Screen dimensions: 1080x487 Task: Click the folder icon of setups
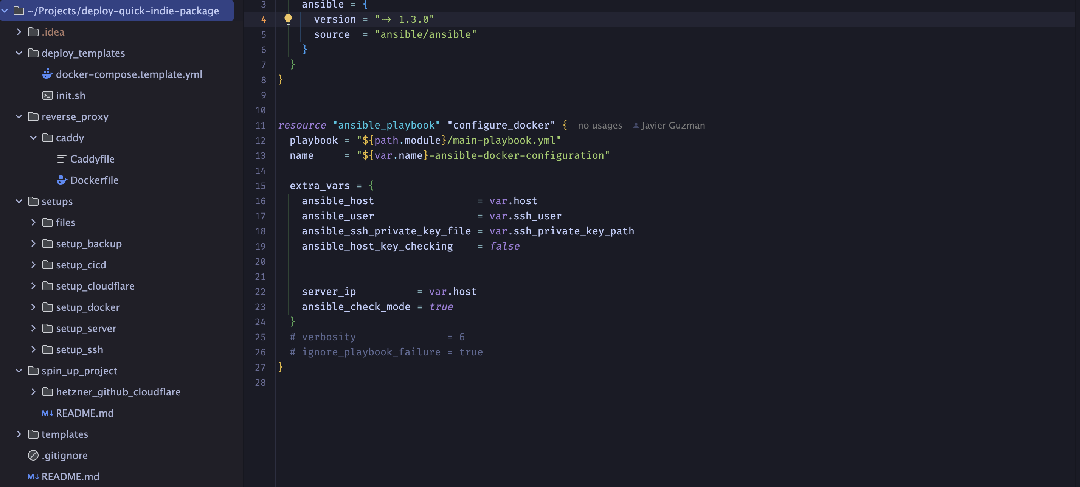click(33, 201)
